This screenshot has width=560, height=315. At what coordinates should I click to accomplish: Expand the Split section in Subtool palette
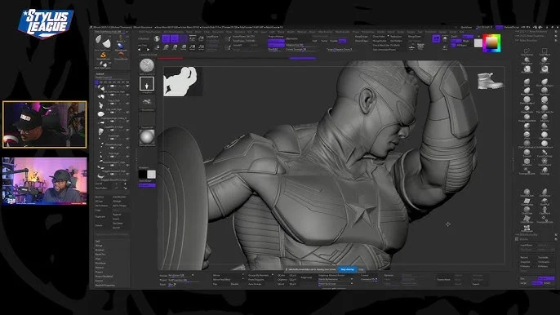point(98,241)
